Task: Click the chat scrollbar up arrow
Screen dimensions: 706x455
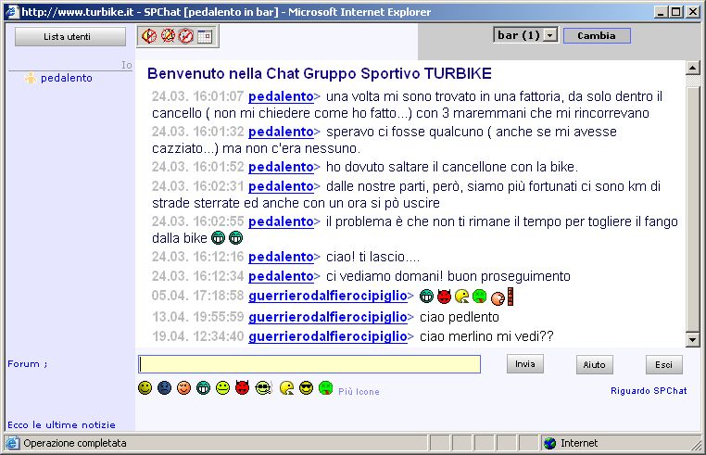Action: pyautogui.click(x=692, y=68)
